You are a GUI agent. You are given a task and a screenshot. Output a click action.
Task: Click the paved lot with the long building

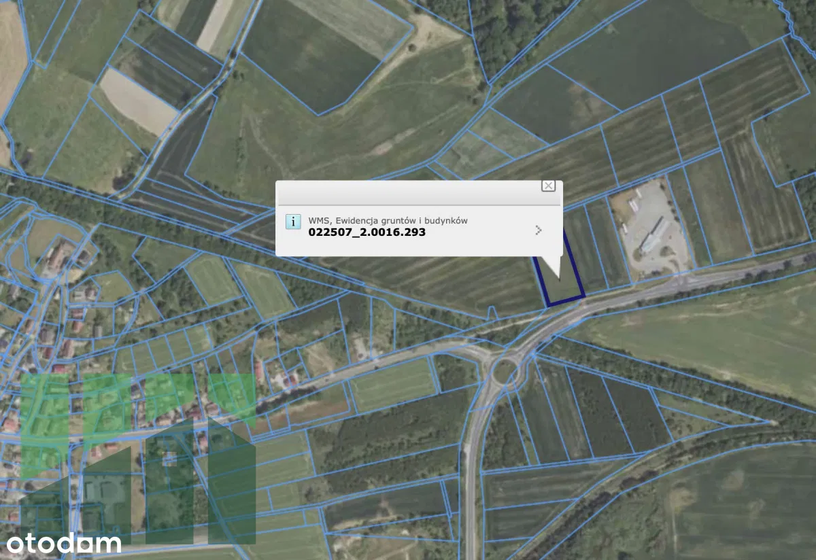point(649,228)
